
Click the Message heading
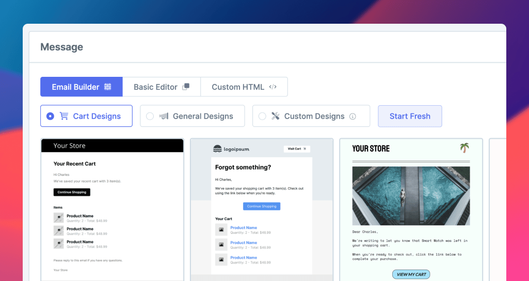[x=62, y=47]
